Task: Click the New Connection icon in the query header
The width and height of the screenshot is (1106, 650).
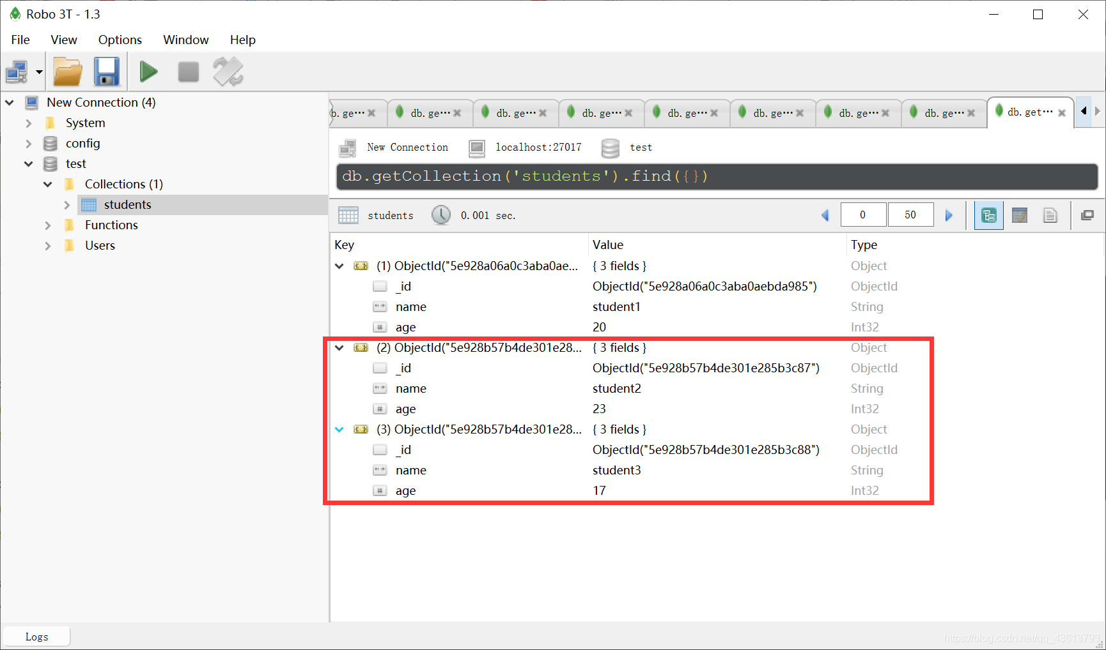Action: coord(348,148)
